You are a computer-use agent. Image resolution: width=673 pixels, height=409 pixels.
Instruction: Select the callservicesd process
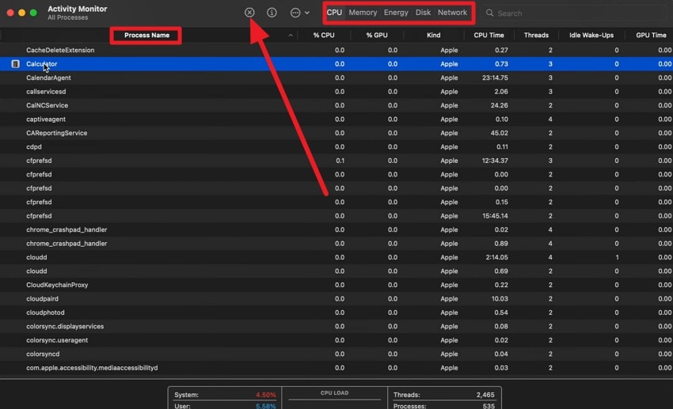(336, 91)
